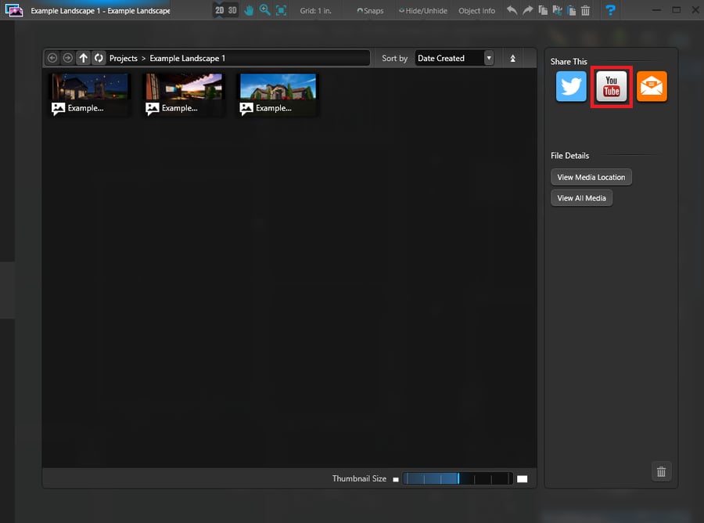Open Object Info from the top bar
Image resolution: width=704 pixels, height=523 pixels.
(x=476, y=10)
